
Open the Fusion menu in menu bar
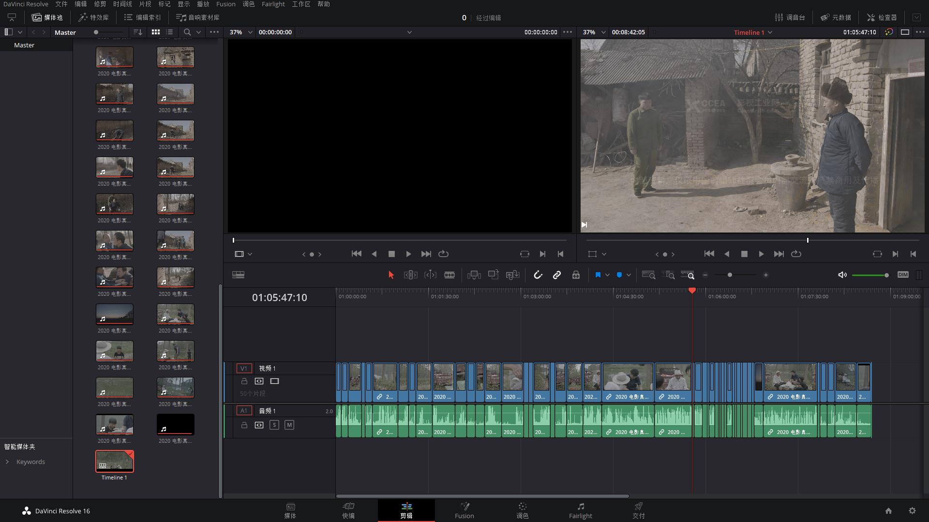point(225,4)
